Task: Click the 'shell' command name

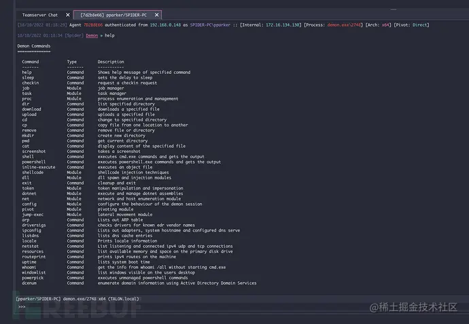Action: point(28,157)
